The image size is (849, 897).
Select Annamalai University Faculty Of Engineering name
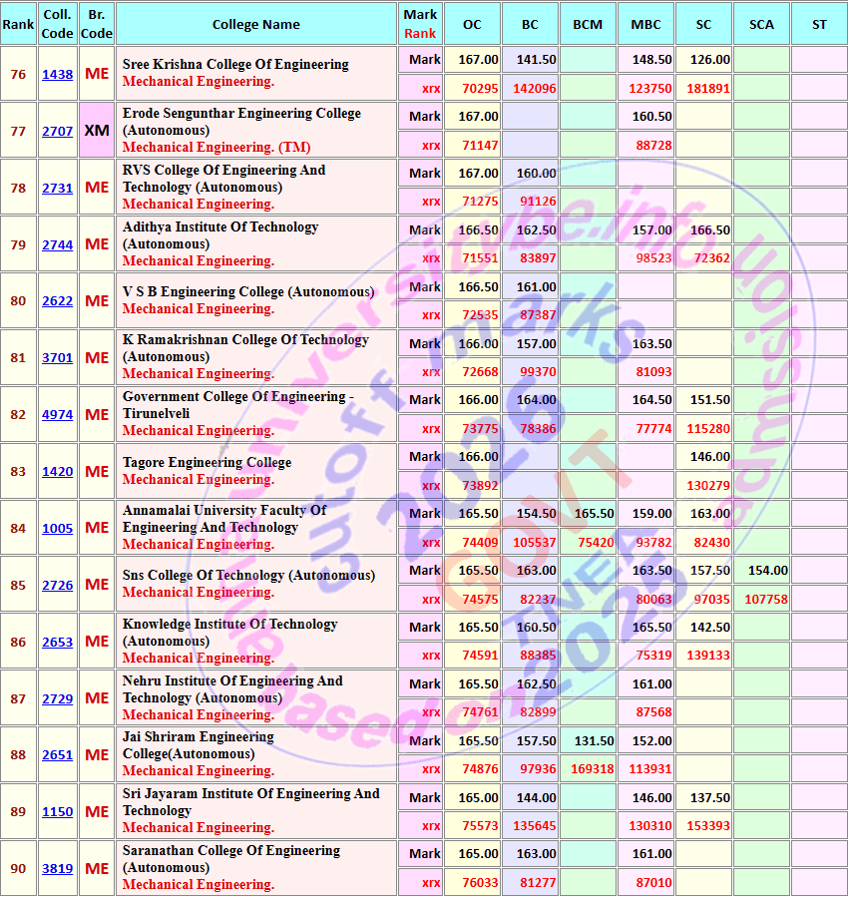point(224,519)
